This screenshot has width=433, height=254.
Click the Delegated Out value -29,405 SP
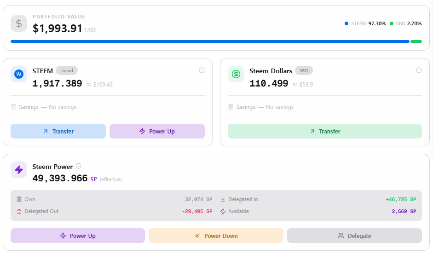pos(197,212)
